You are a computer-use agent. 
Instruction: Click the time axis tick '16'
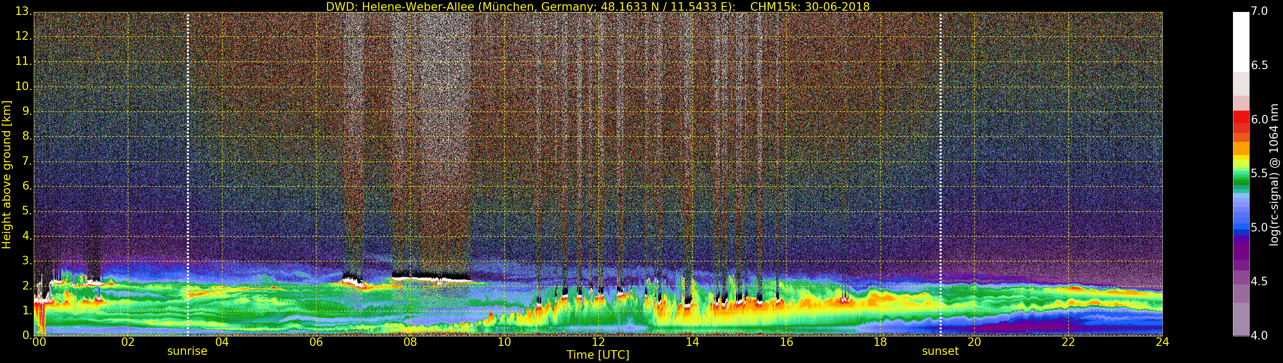tap(786, 342)
